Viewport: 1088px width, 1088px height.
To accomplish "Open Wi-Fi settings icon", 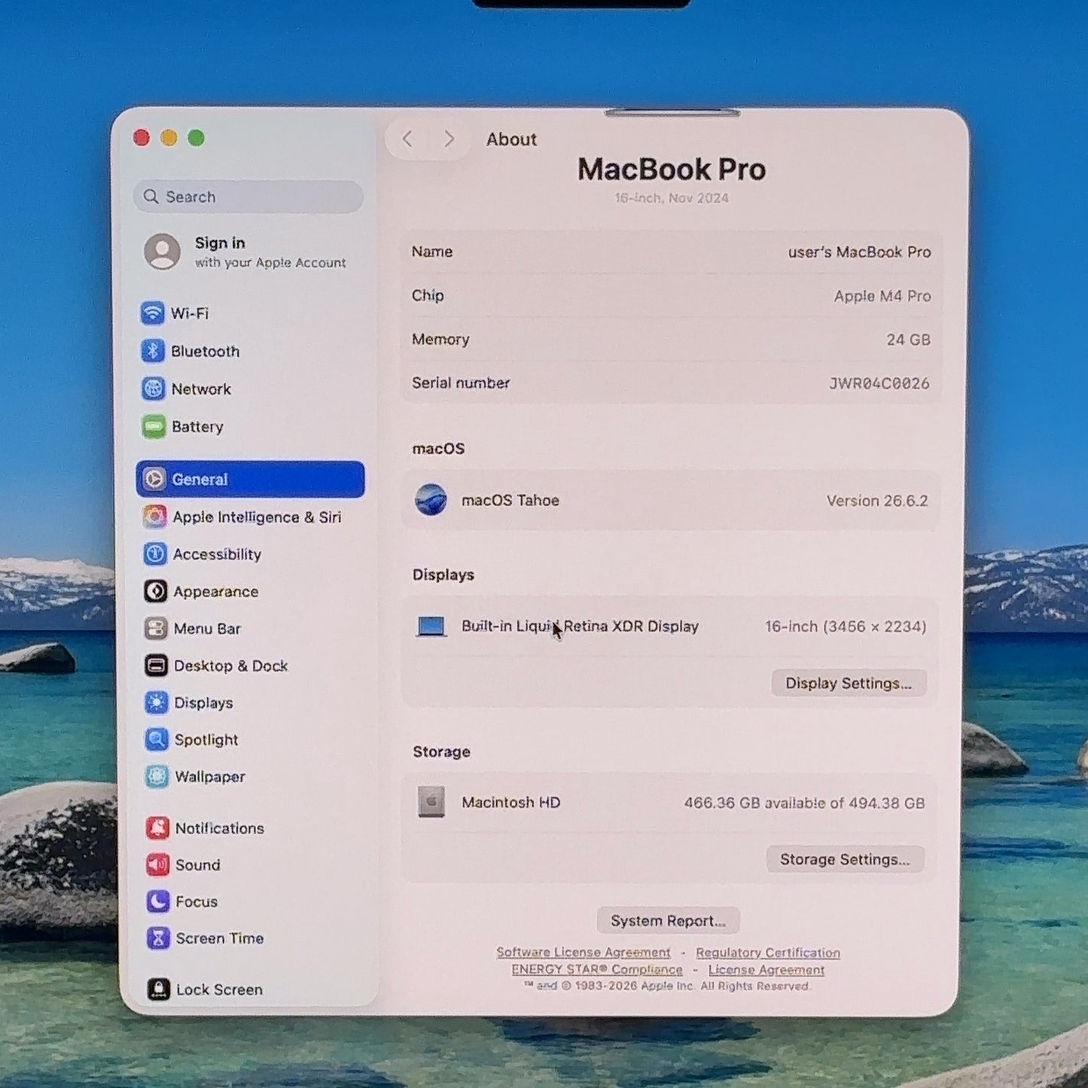I will tap(153, 312).
